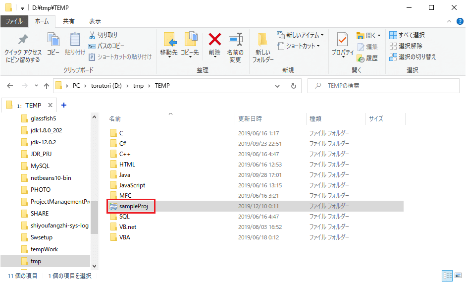Viewport: 466px width, 282px height.
Task: Select glassfish5 in the navigation tree
Action: tap(43, 118)
